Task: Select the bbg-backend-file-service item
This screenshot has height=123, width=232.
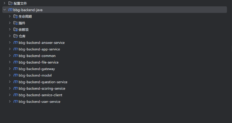Action: click(x=39, y=62)
